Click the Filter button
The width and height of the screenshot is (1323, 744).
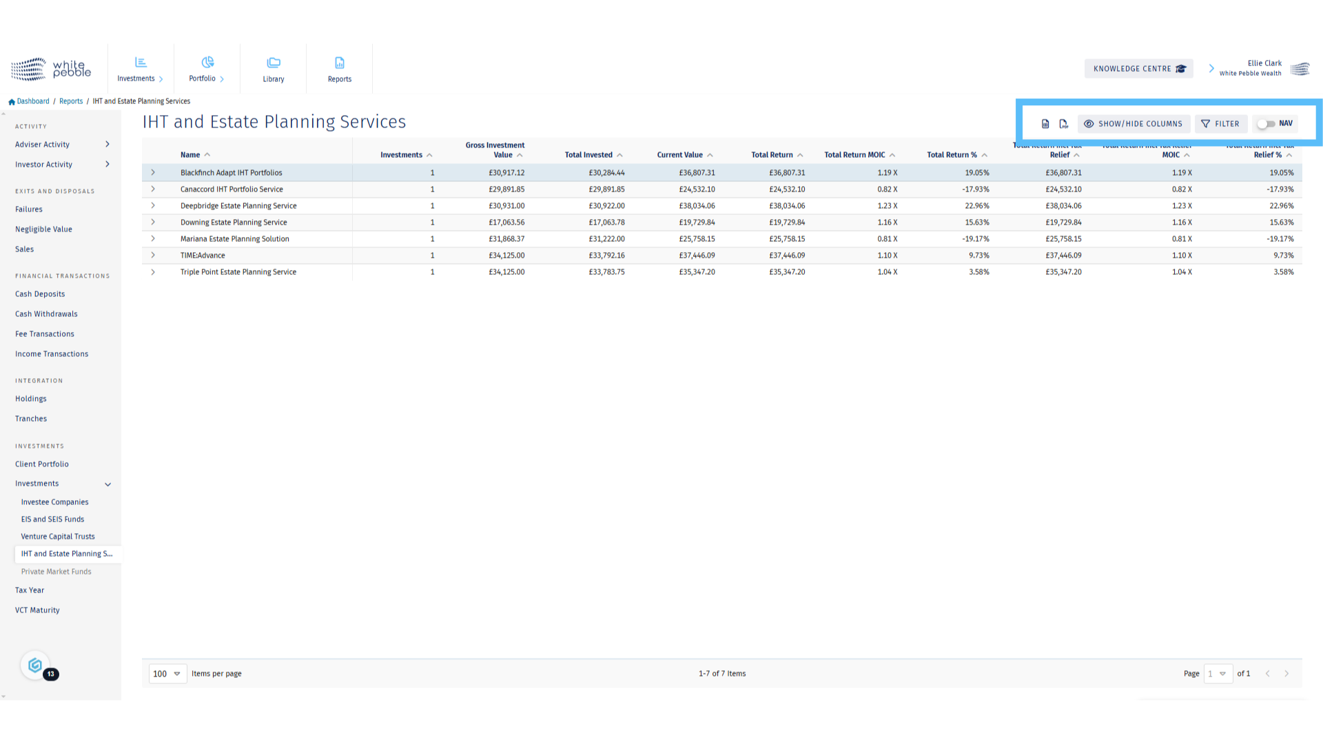1220,124
